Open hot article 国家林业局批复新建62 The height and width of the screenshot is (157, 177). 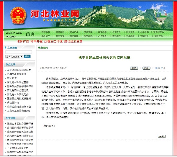coord(19,99)
